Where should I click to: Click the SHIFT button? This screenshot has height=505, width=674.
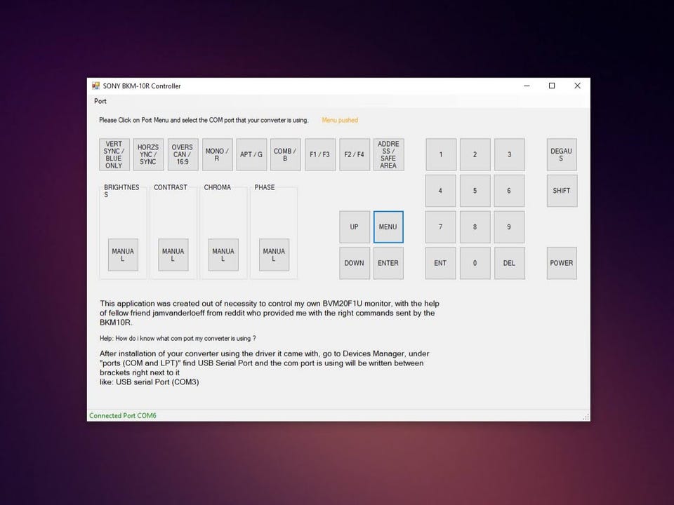tap(562, 191)
